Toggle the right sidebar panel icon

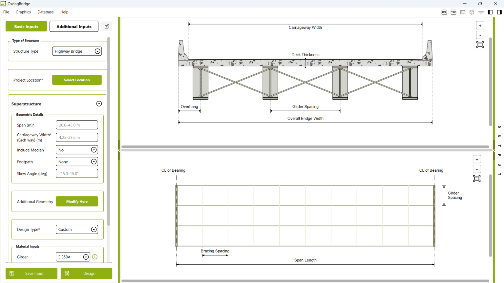[499, 12]
